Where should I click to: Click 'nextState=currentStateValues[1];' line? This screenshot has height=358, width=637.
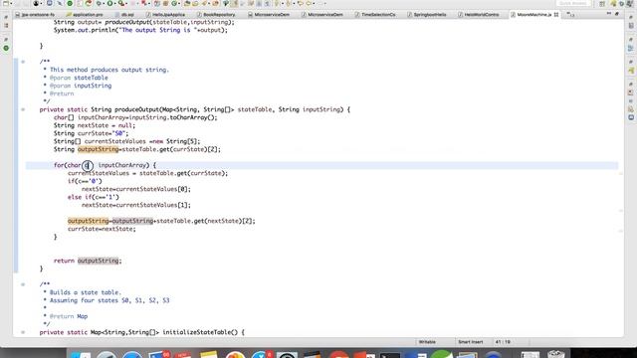tap(136, 205)
